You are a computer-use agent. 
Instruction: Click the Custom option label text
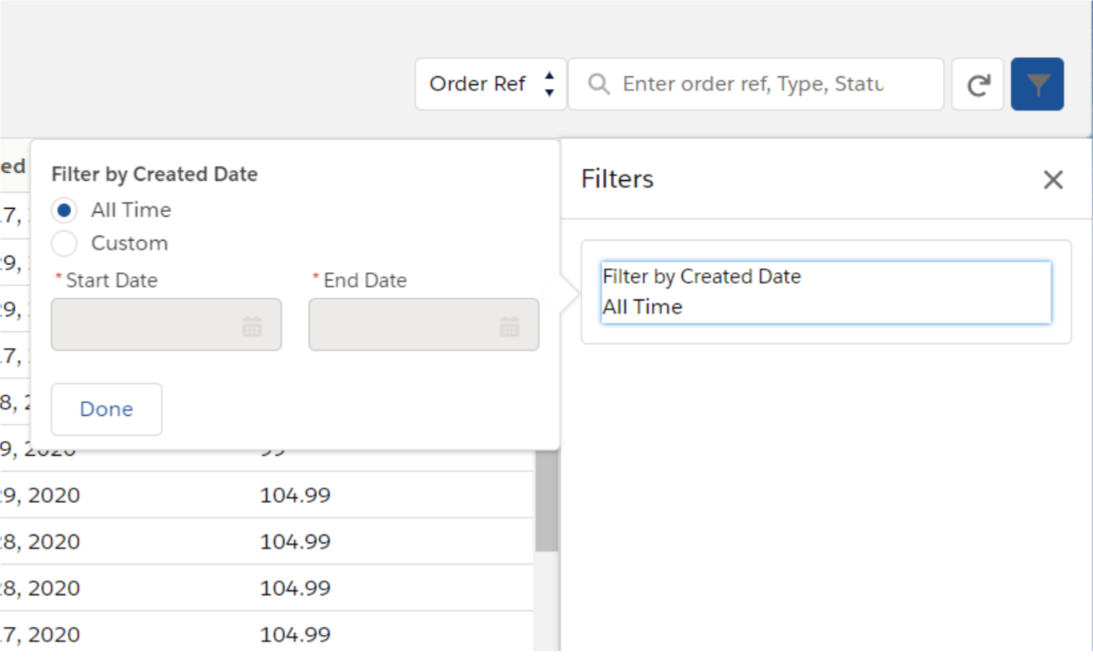coord(129,243)
